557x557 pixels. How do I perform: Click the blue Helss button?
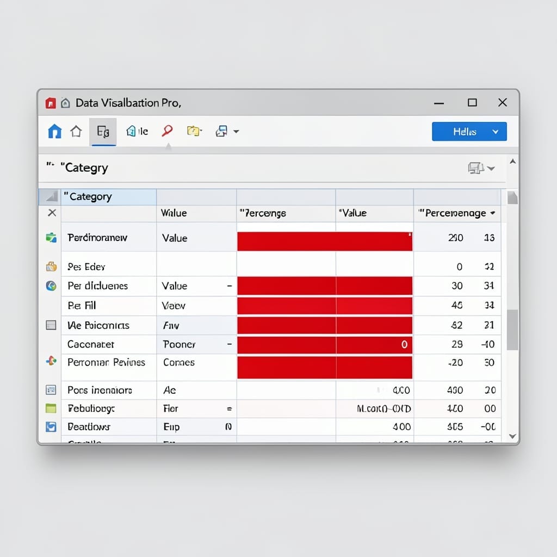[x=469, y=132]
